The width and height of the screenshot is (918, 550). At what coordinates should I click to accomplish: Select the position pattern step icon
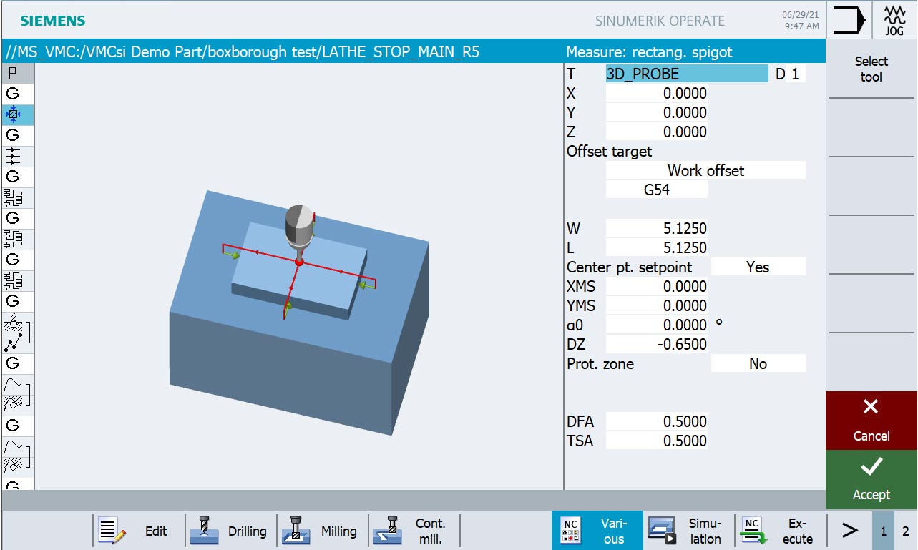pos(13,343)
